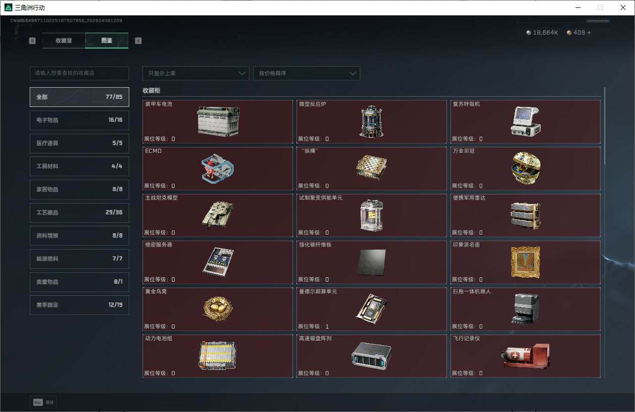Filter by 能源燃料 category
Screen dimensions: 635x412
click(79, 258)
